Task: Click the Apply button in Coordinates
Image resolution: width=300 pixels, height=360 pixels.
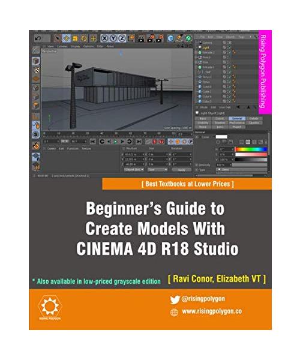Action: (181, 170)
